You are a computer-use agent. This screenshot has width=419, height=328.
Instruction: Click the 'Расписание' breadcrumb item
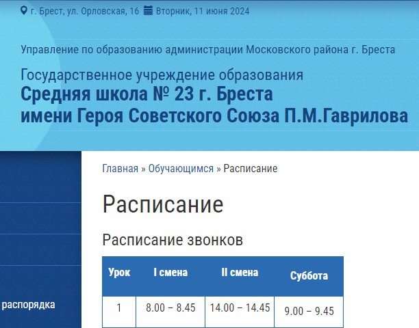(x=251, y=169)
